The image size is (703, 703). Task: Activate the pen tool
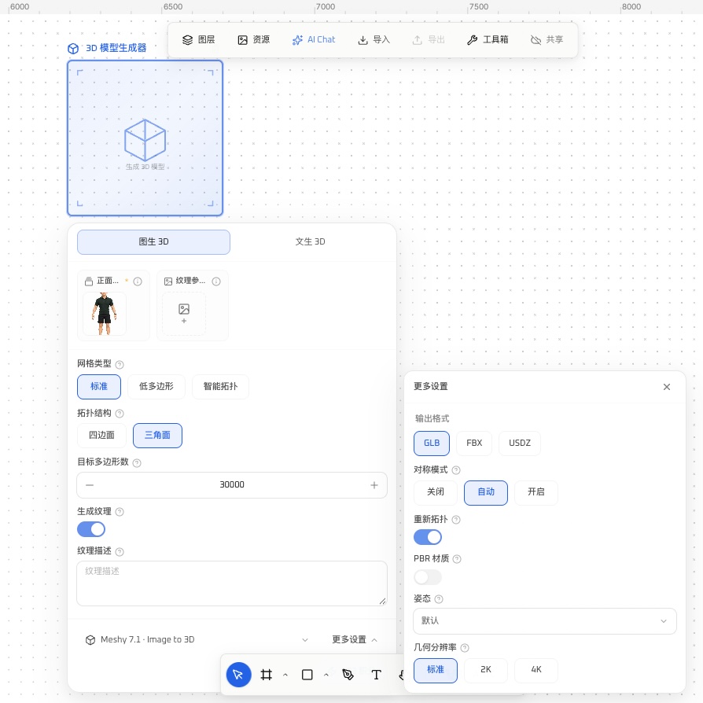point(348,675)
